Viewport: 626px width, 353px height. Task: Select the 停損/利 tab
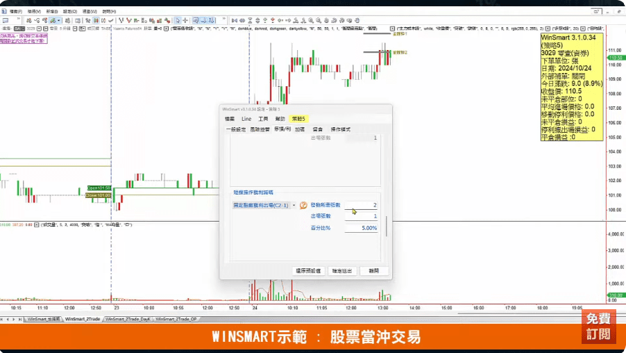click(x=282, y=129)
